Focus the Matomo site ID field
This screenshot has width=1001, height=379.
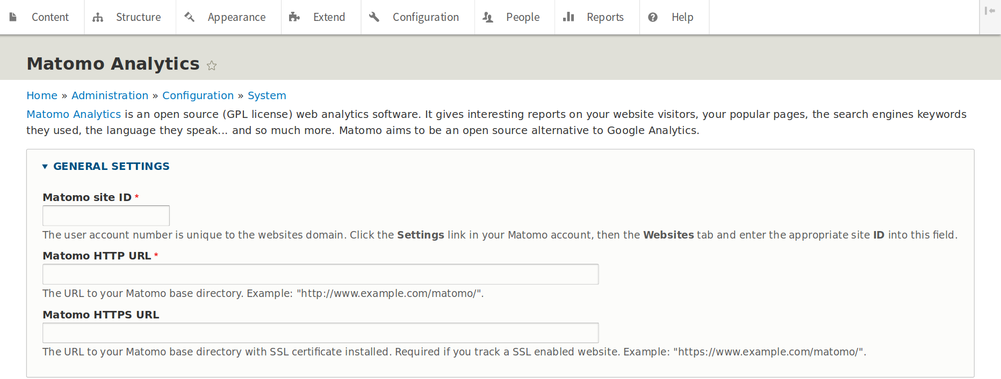pos(106,215)
